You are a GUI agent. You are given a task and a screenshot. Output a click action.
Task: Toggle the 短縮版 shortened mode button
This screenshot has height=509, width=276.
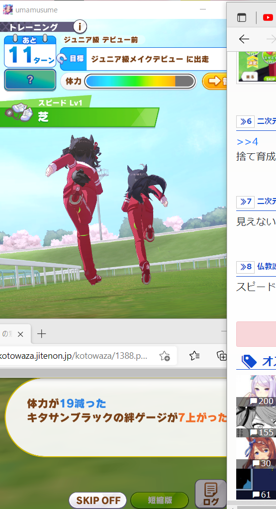(159, 500)
